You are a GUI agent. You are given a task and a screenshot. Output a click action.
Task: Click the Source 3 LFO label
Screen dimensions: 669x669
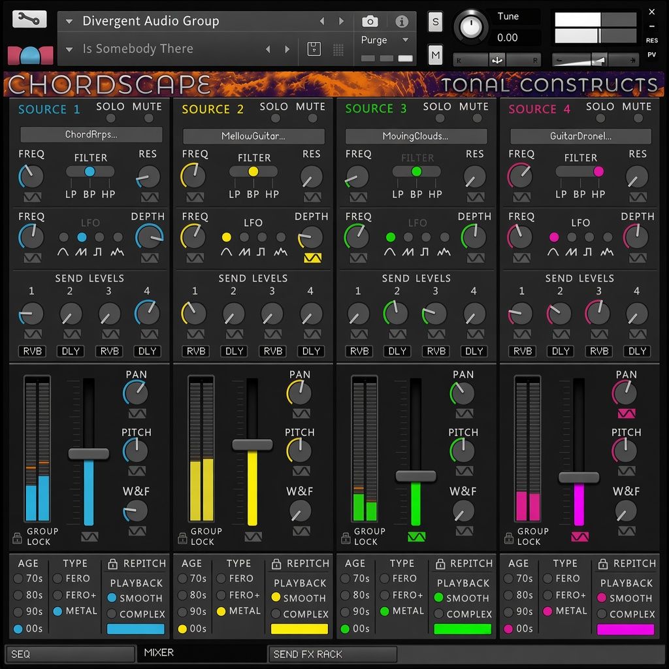[417, 223]
